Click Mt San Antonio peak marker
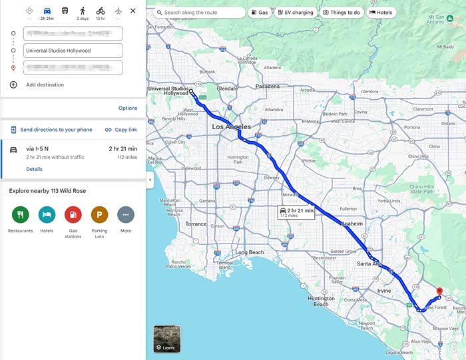 (450, 19)
